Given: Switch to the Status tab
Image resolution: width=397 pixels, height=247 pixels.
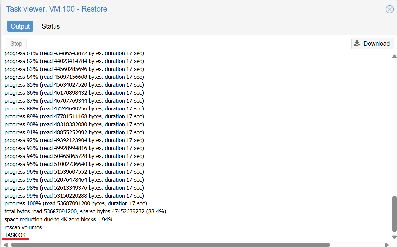Looking at the screenshot, I should (x=51, y=26).
